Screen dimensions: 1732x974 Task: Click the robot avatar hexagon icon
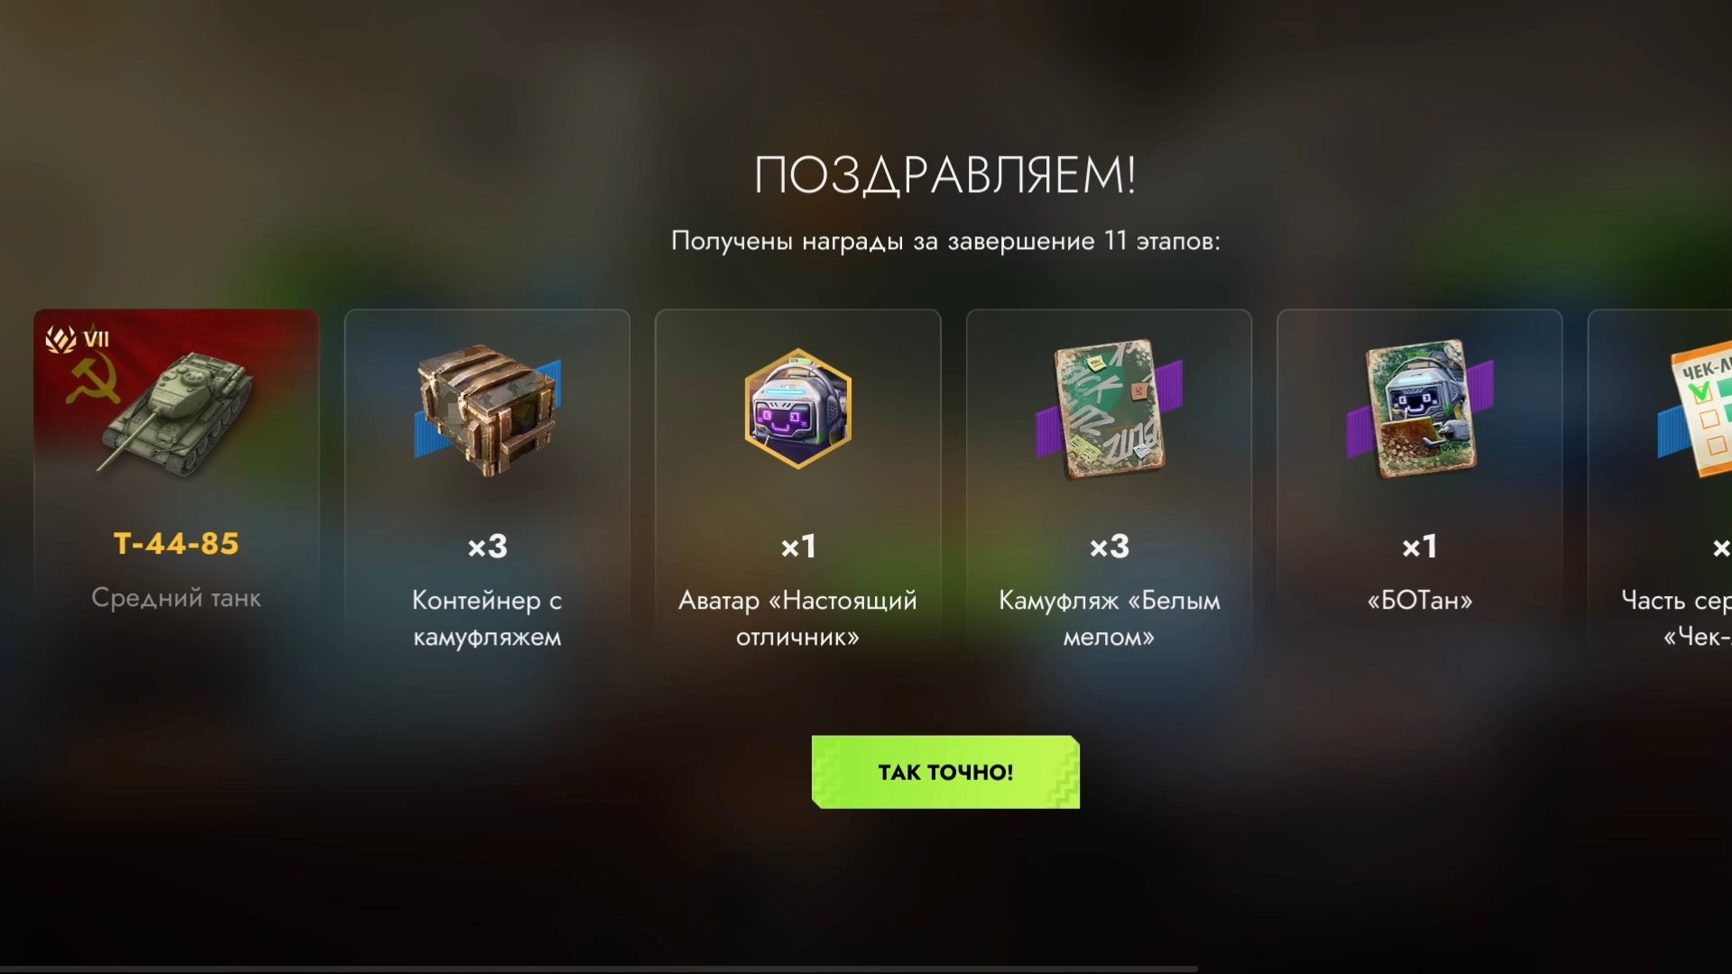[797, 409]
